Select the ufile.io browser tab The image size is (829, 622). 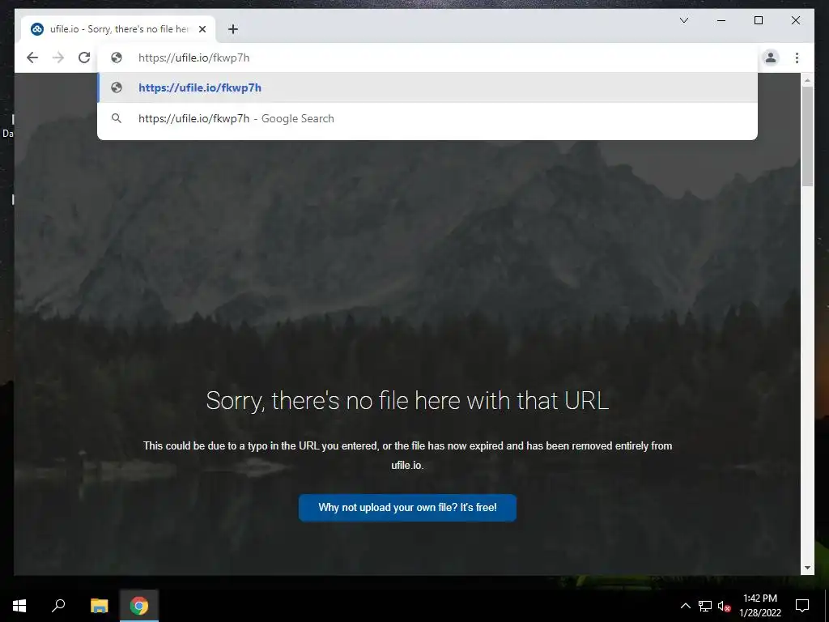click(x=118, y=29)
